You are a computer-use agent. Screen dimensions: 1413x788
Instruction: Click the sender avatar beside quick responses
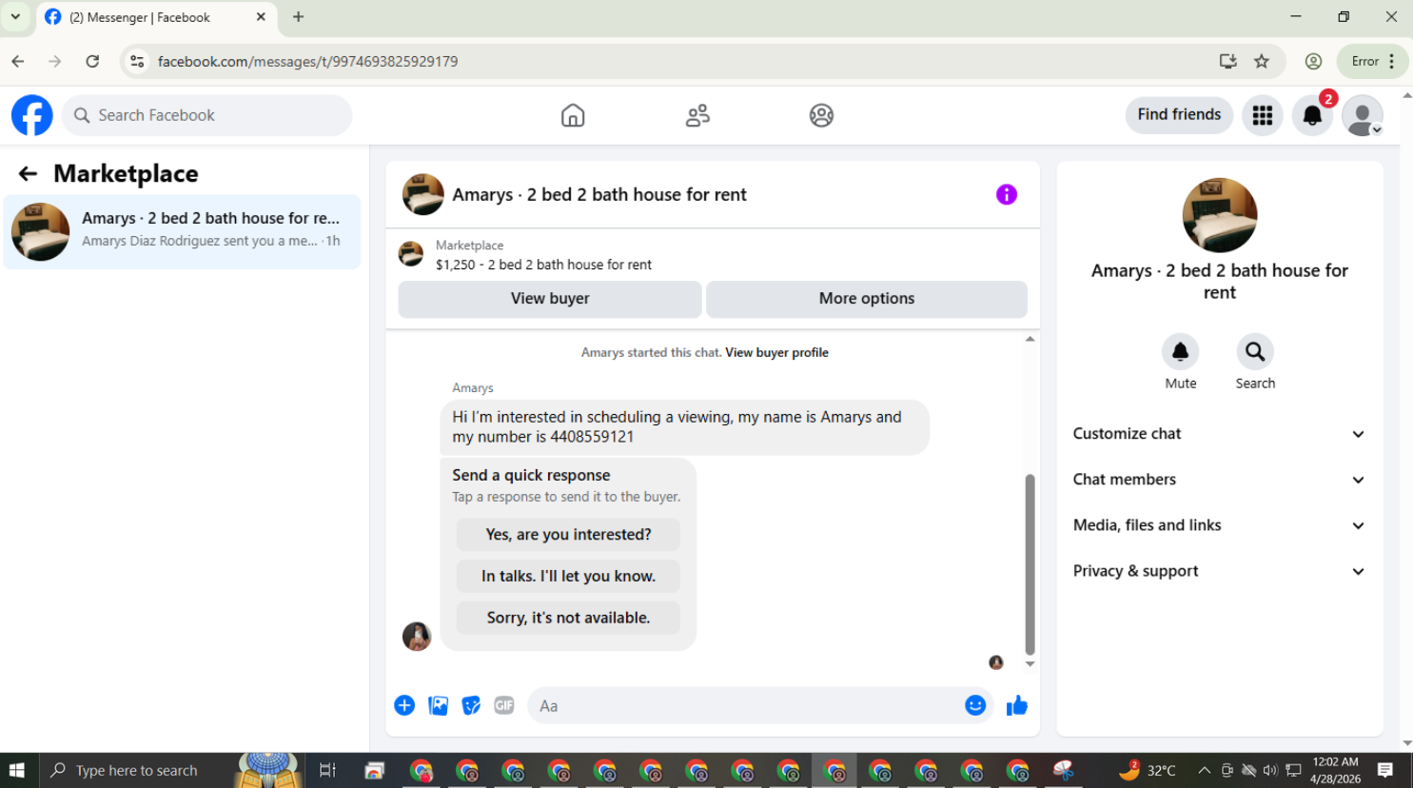point(417,637)
